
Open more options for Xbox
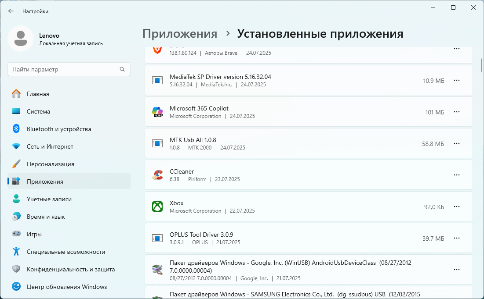(457, 206)
